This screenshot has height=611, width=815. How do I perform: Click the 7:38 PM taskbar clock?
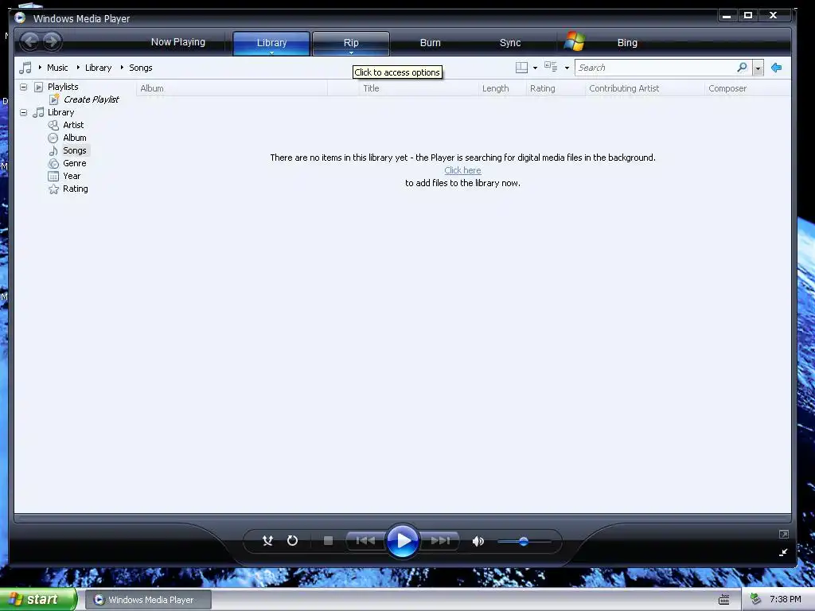(x=785, y=599)
